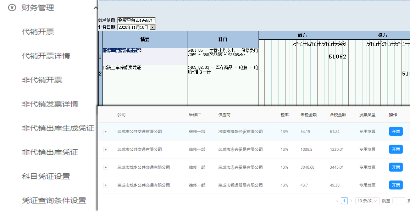
Task: Select 科目凭证设置 in the sidebar
Action: click(x=46, y=177)
